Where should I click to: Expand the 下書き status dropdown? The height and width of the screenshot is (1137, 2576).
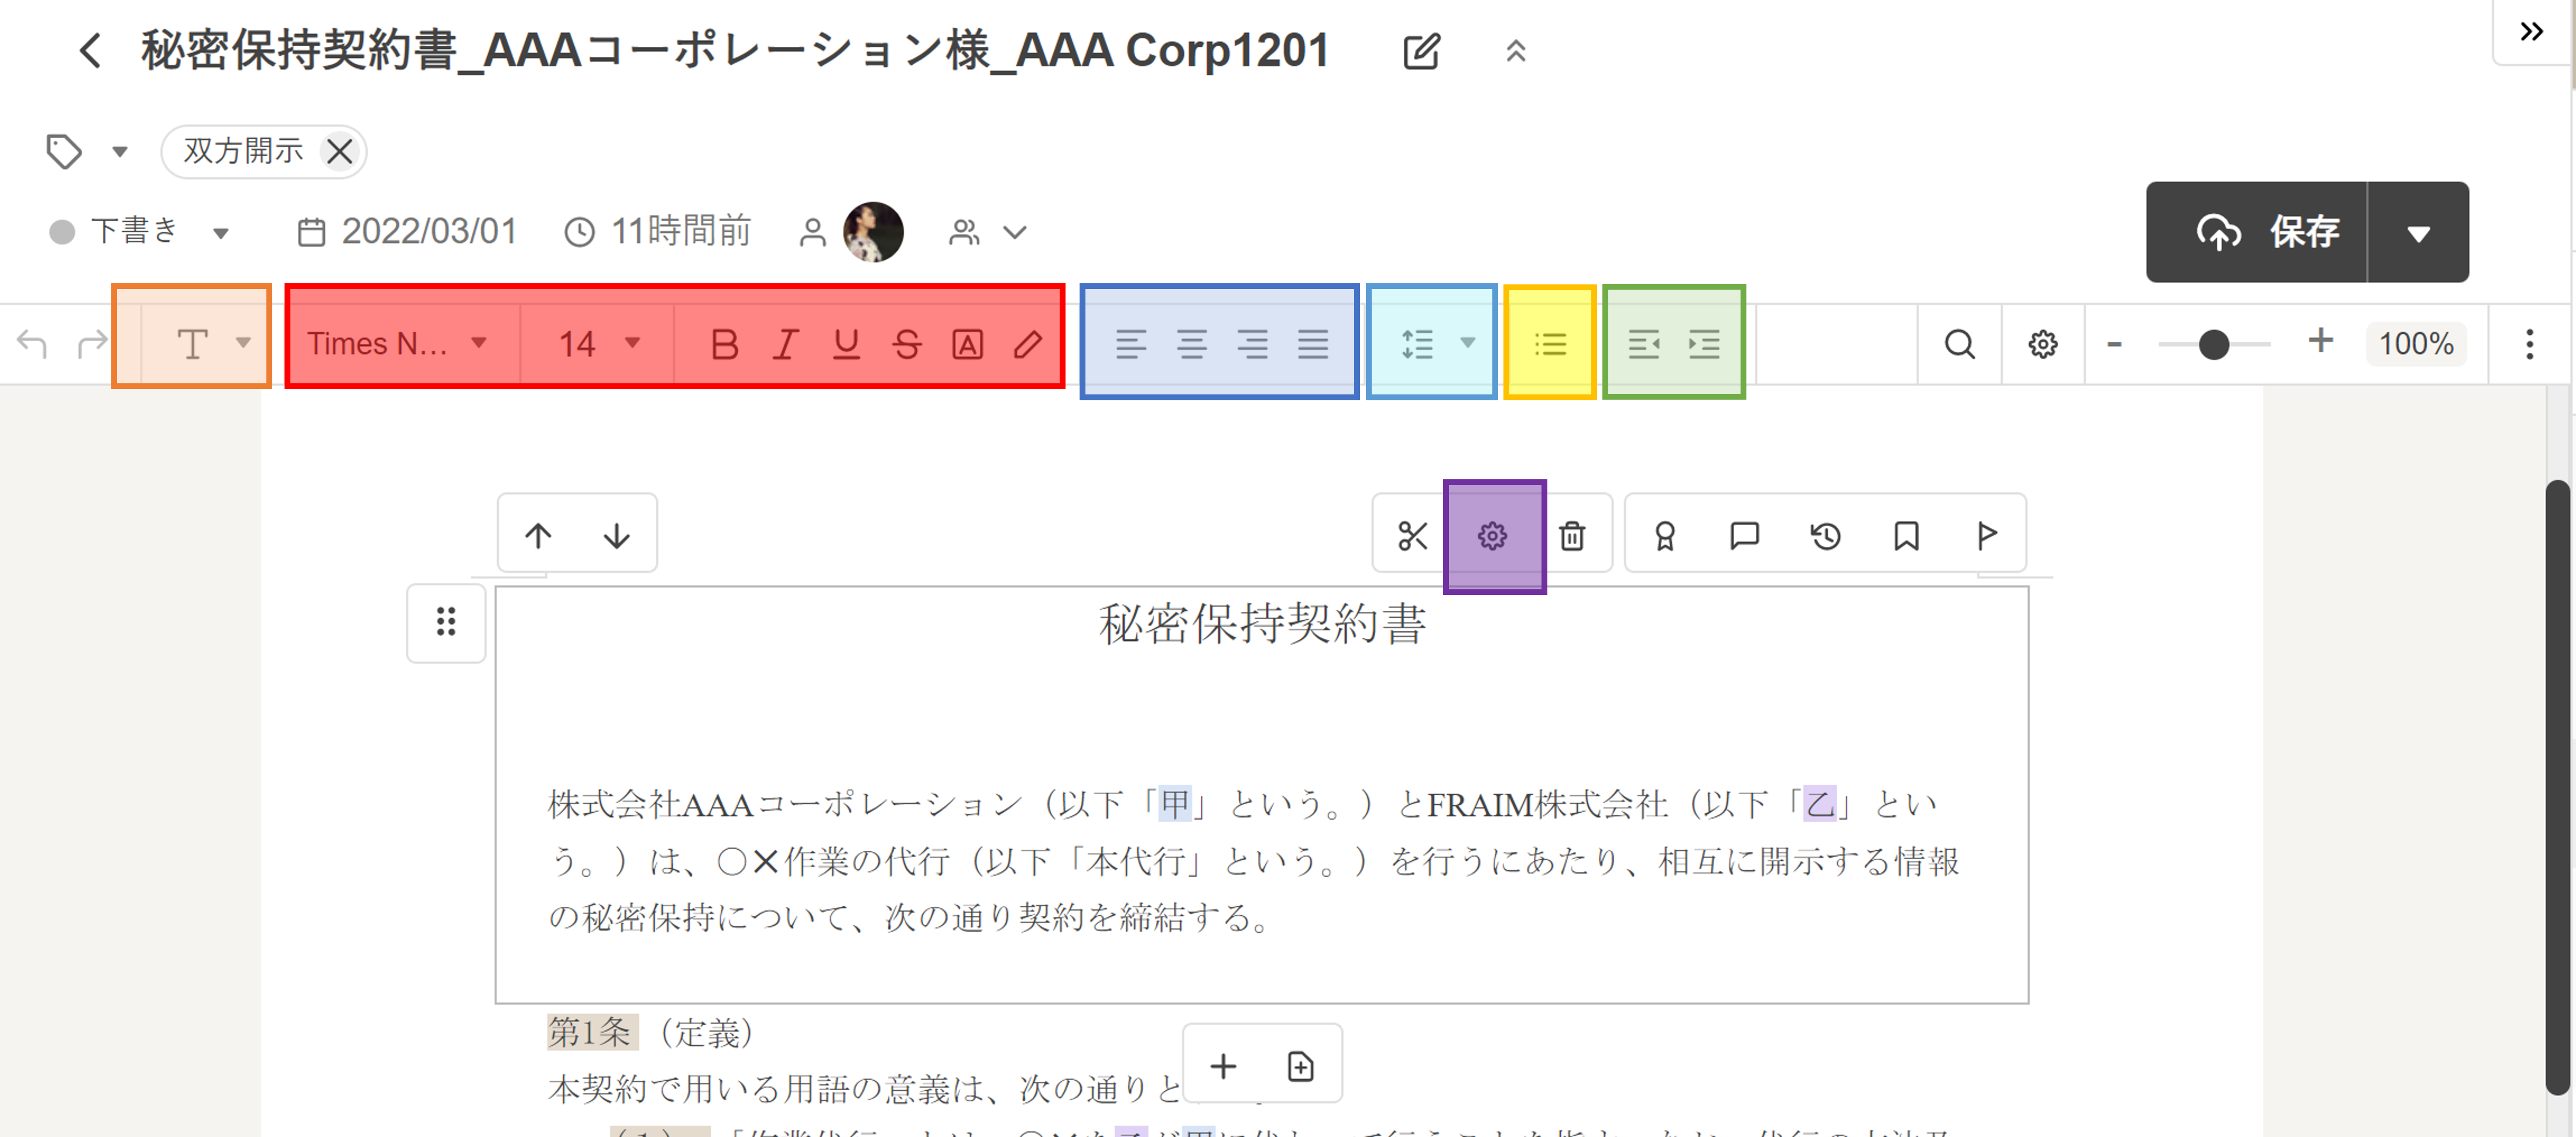[x=221, y=233]
